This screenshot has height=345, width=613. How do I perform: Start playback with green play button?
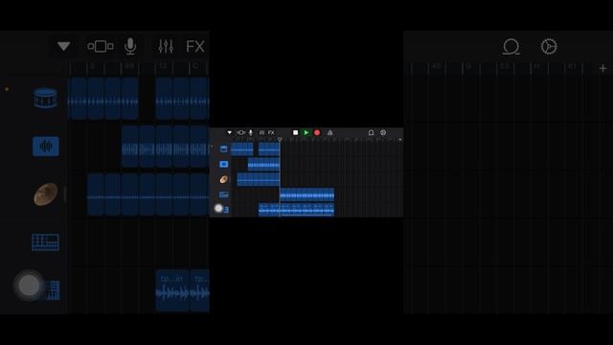tap(306, 132)
